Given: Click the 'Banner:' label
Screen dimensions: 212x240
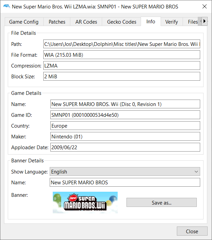Looking at the screenshot, I should point(20,195).
